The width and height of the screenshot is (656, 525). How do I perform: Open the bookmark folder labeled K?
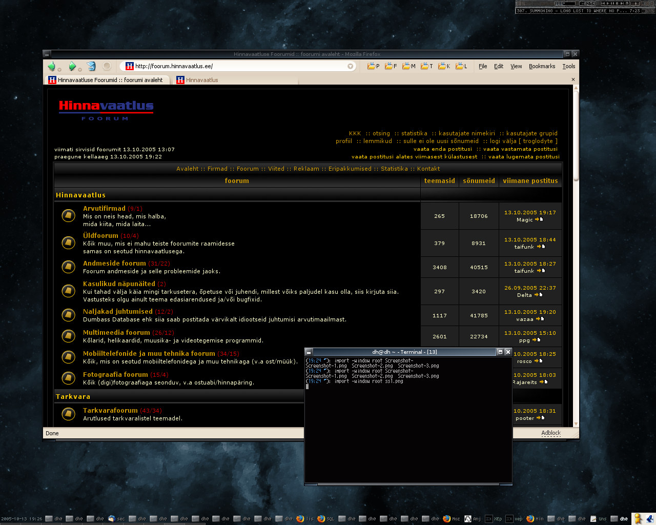tap(443, 66)
